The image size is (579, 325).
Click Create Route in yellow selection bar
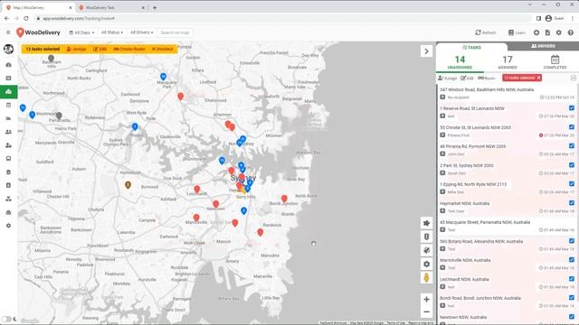[x=129, y=49]
